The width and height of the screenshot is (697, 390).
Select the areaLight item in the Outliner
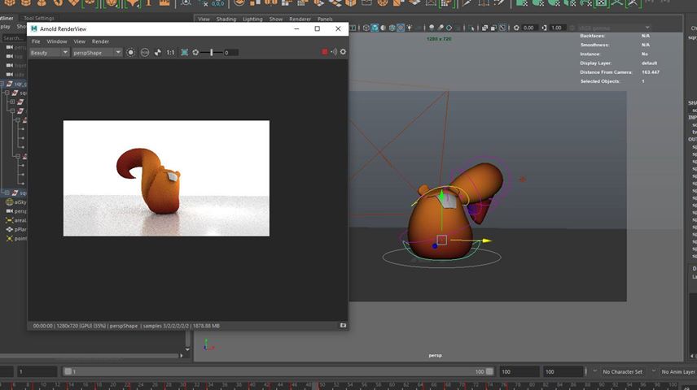[x=20, y=220]
